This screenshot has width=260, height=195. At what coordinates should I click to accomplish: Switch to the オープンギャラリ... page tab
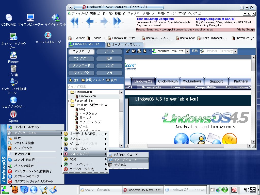coord(125,44)
